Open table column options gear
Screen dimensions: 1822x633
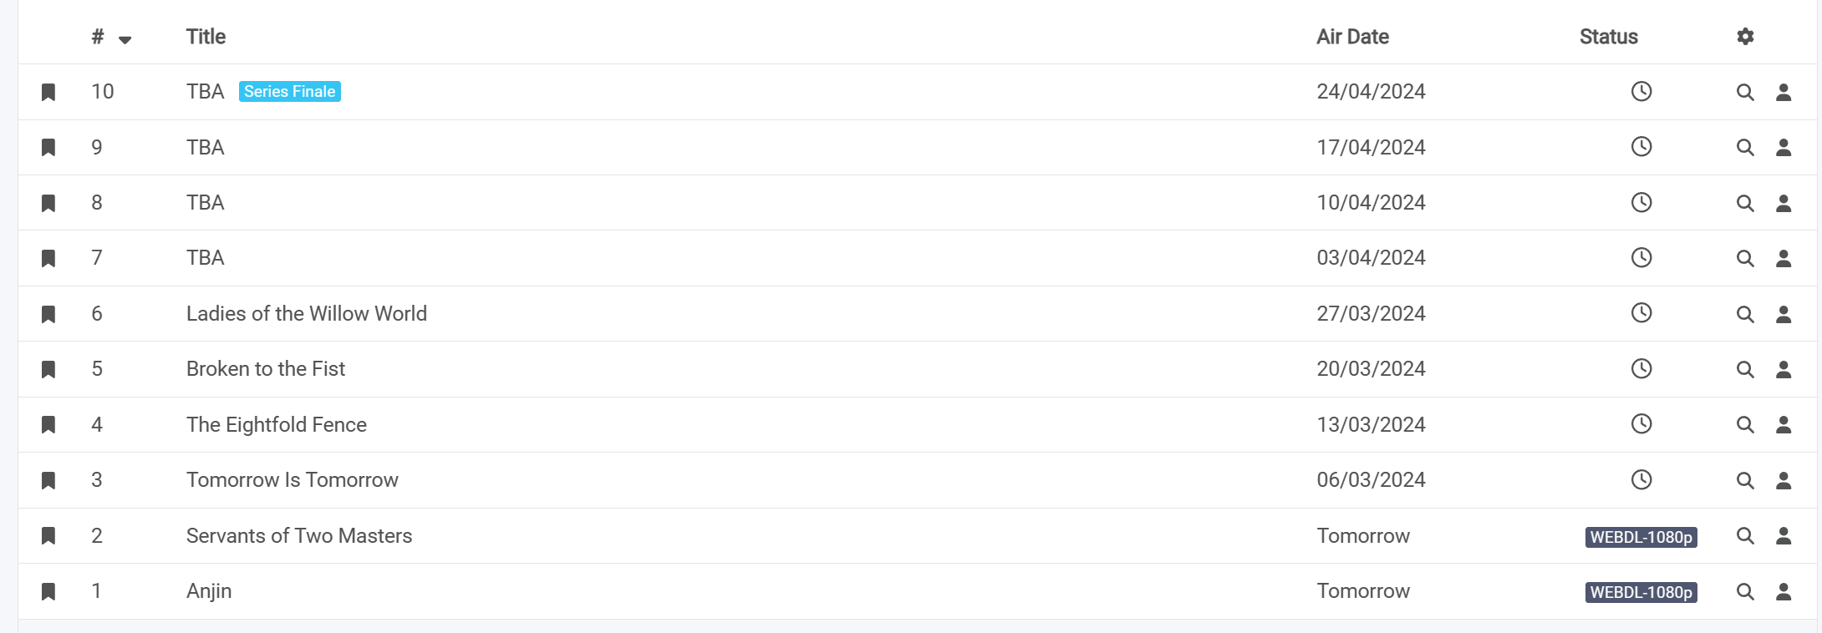point(1745,37)
